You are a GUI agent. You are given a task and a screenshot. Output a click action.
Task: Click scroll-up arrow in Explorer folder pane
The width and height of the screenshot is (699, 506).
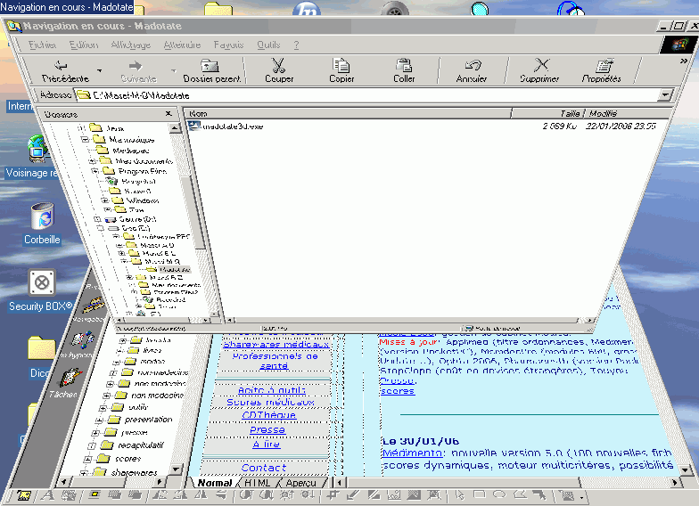175,128
